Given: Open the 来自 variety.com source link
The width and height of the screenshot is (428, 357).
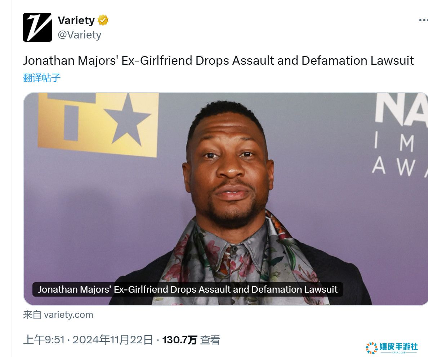Looking at the screenshot, I should pos(58,315).
